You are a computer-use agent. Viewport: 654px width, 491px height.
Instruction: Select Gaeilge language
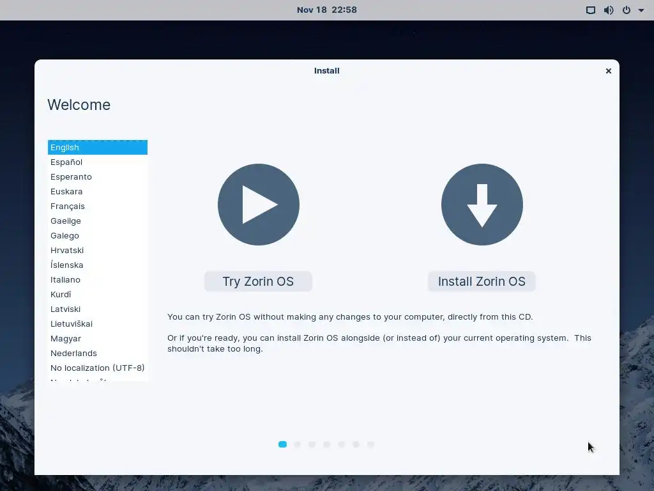(98, 221)
